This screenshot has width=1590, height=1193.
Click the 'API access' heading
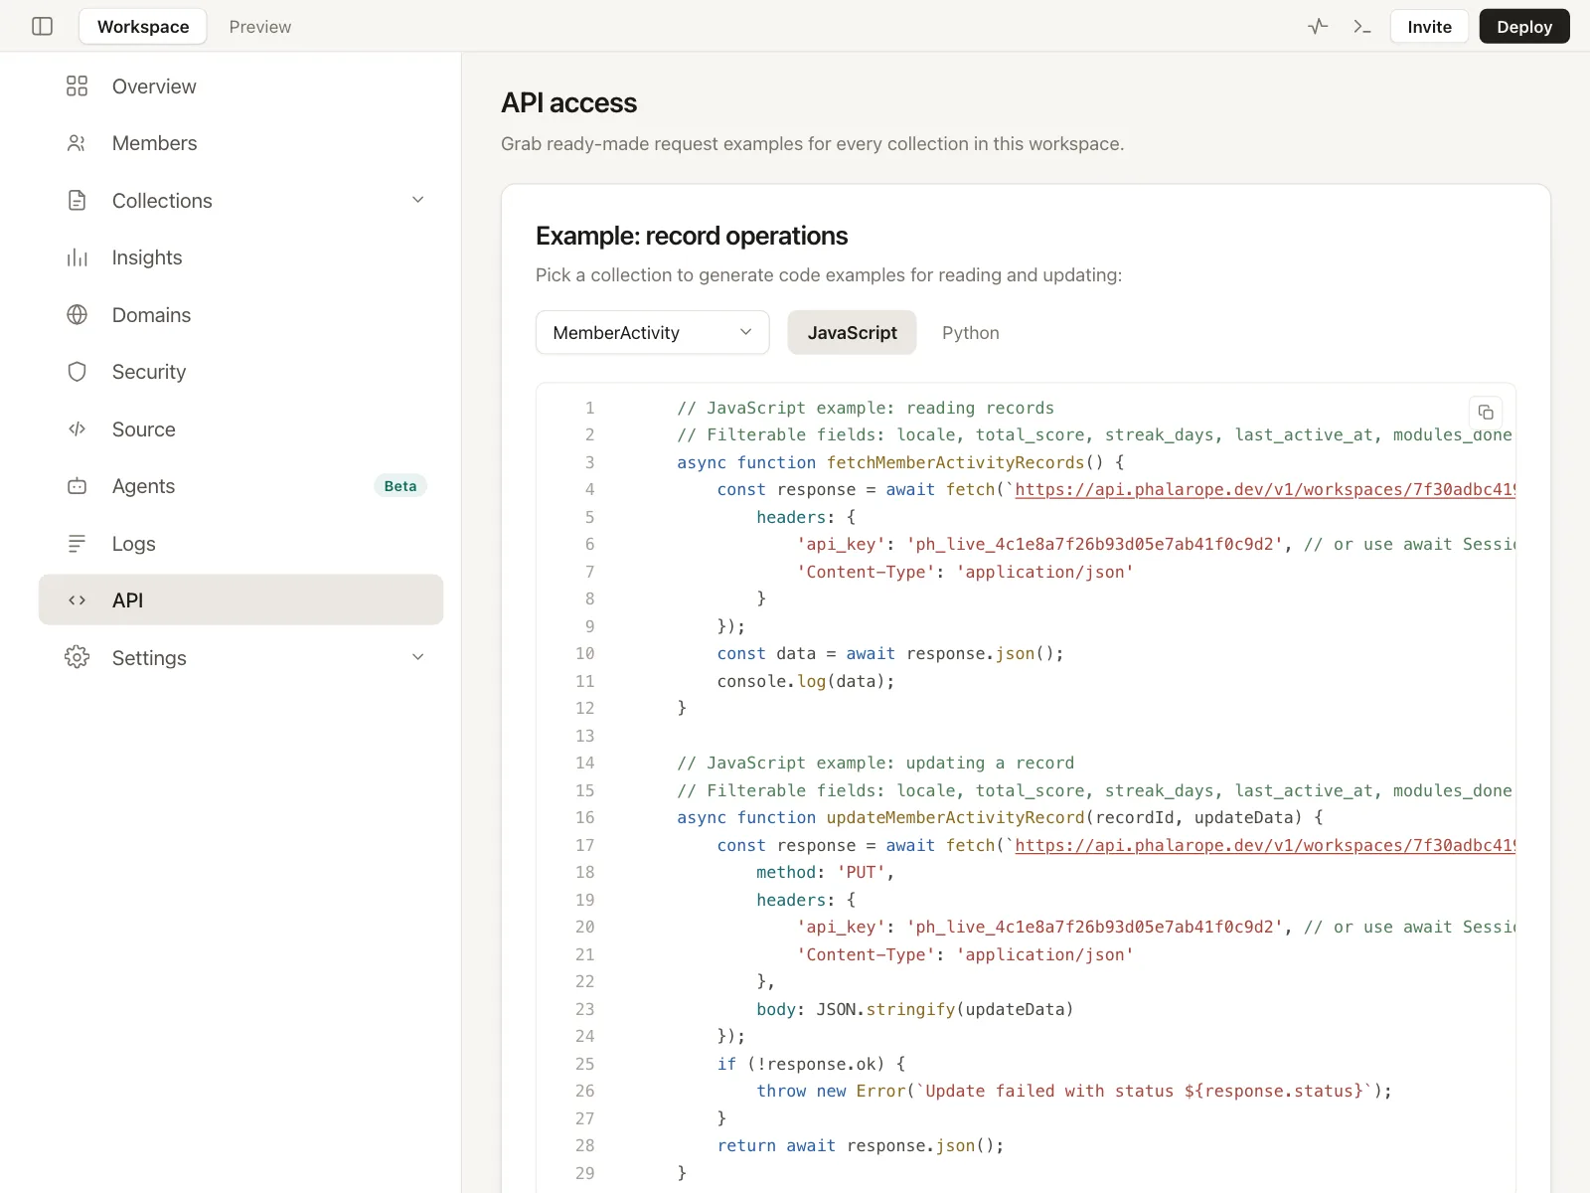569,102
